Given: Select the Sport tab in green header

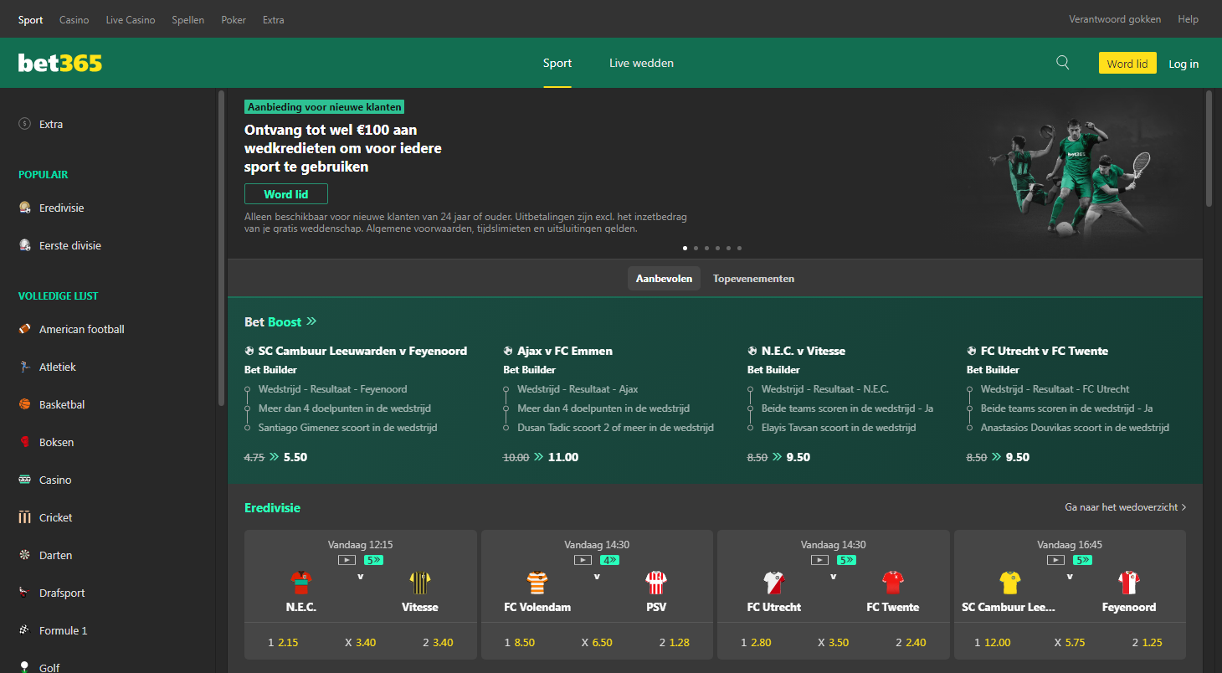Looking at the screenshot, I should [557, 63].
